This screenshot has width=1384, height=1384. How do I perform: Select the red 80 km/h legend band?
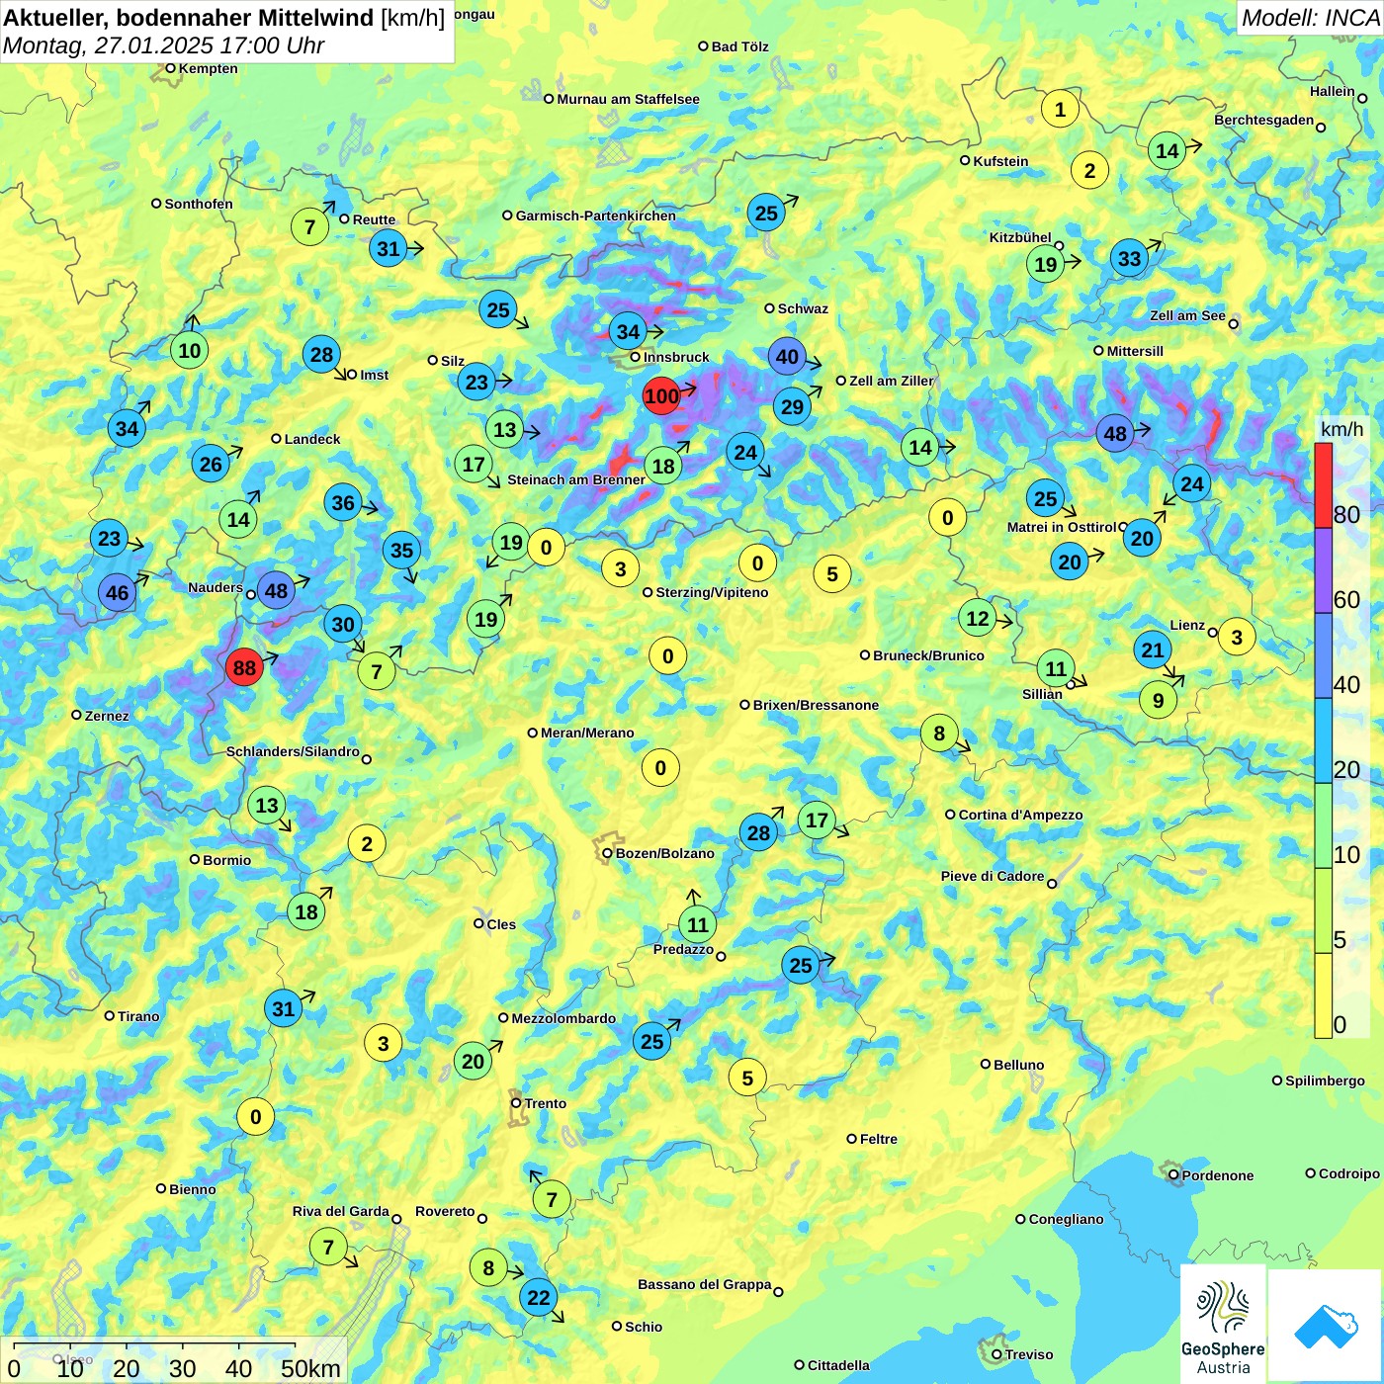click(1324, 485)
